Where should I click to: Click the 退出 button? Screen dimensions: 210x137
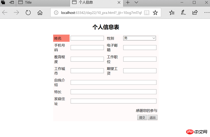pos(153,118)
